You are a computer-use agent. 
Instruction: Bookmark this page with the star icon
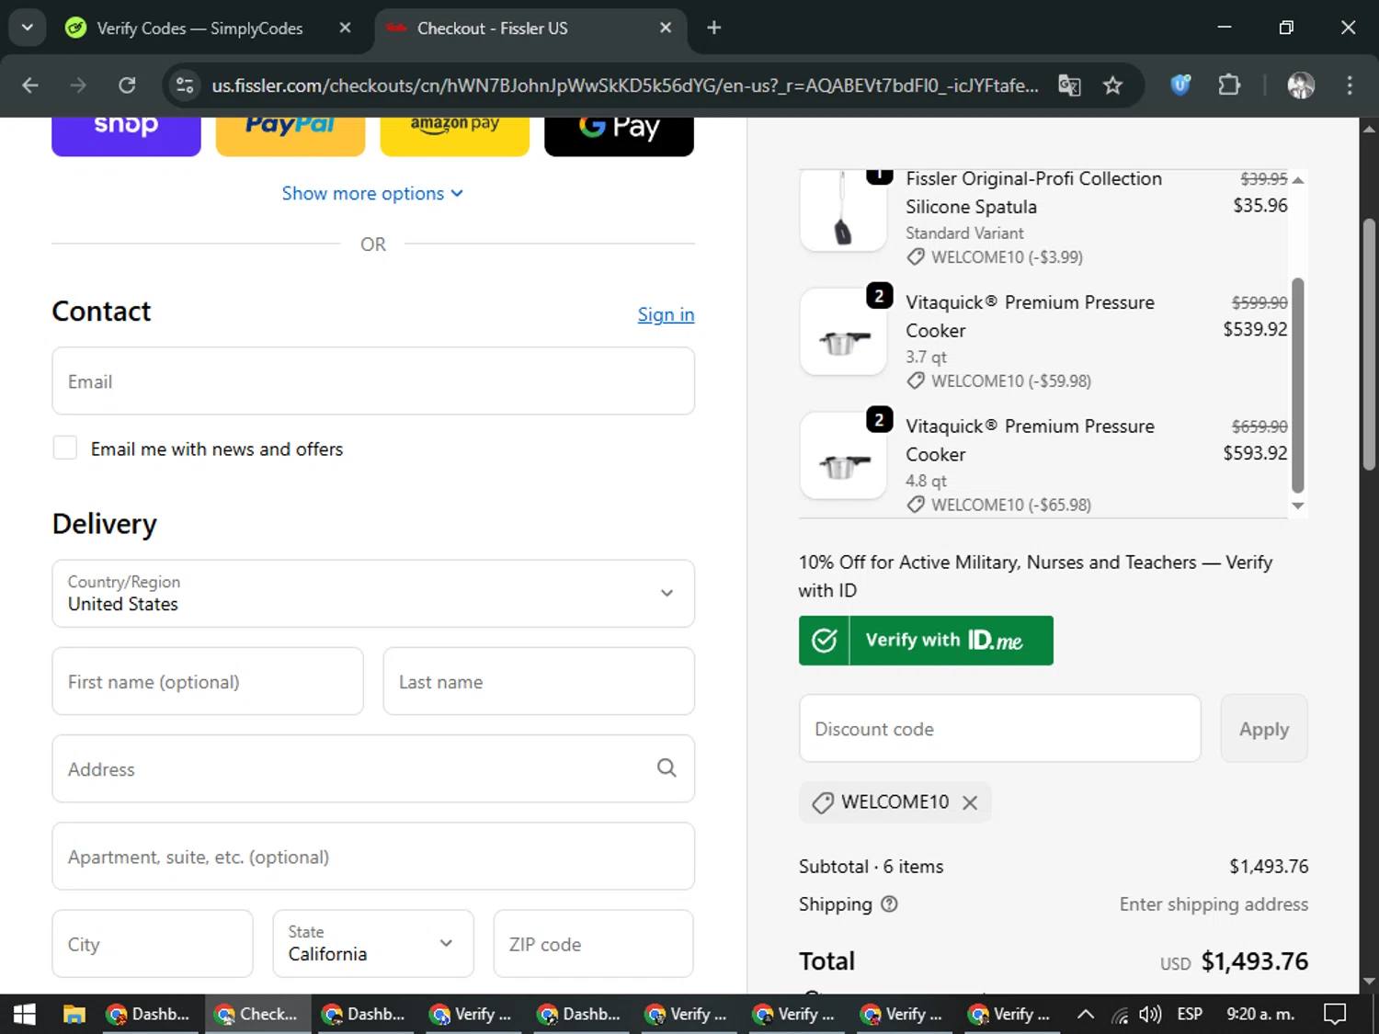click(x=1112, y=85)
